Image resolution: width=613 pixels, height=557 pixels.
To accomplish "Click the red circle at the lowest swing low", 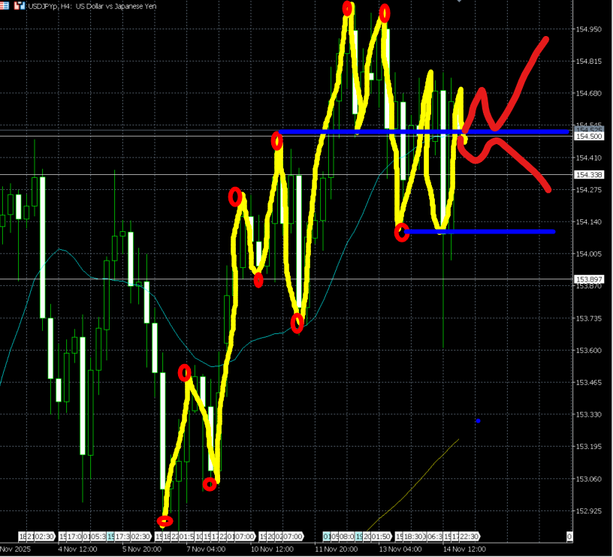I will point(165,520).
